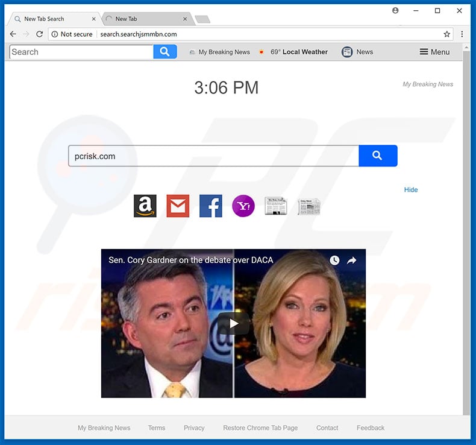The height and width of the screenshot is (445, 476).
Task: Open footer My Breaking News link
Action: (104, 428)
